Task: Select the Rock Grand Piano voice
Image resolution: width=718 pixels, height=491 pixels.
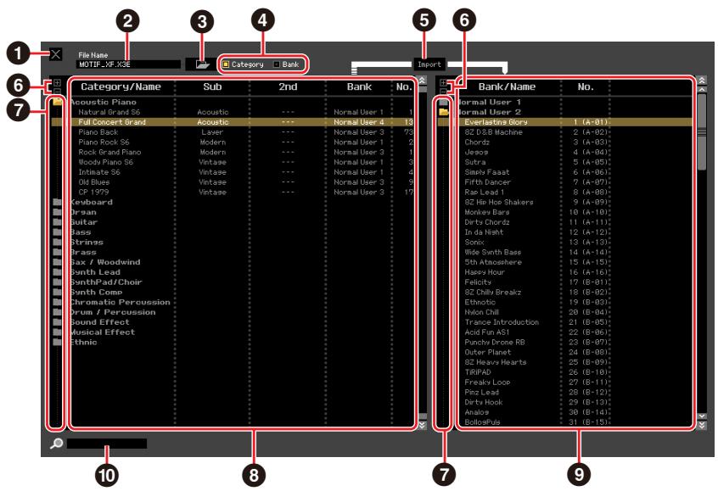Action: [x=109, y=152]
